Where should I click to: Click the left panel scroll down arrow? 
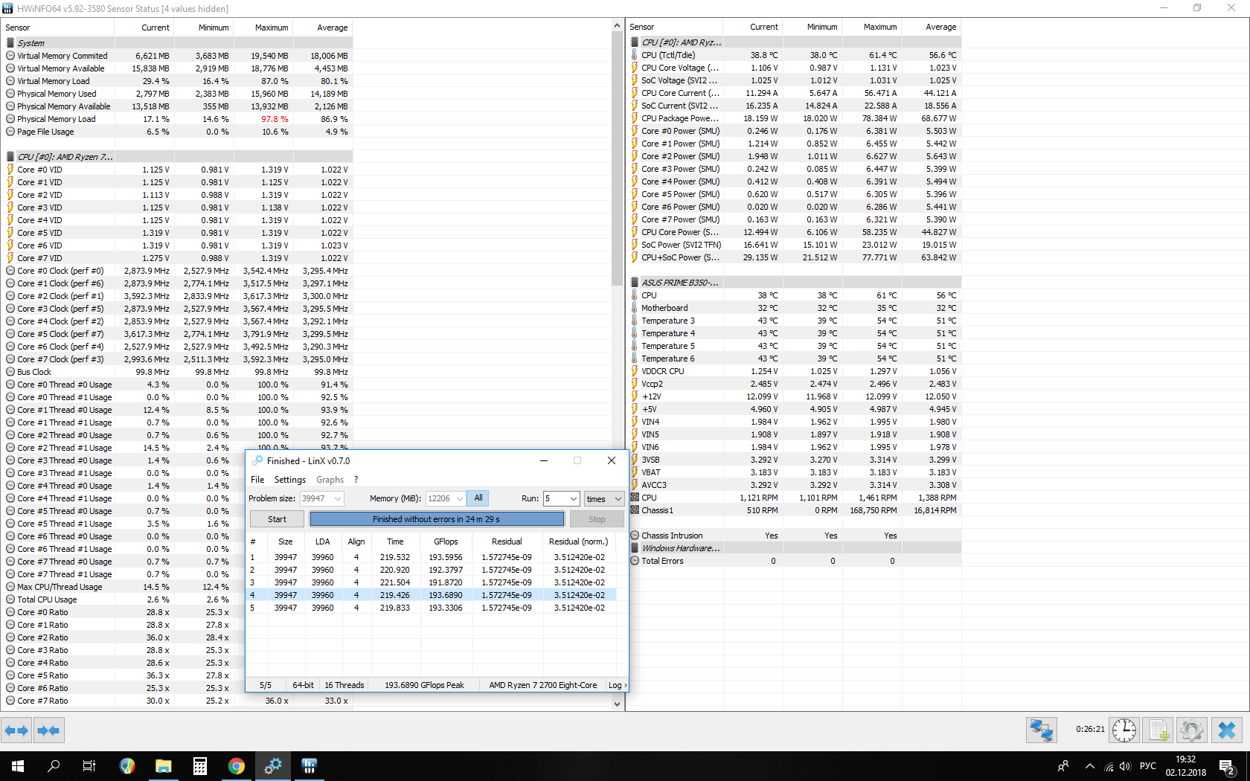tap(617, 704)
